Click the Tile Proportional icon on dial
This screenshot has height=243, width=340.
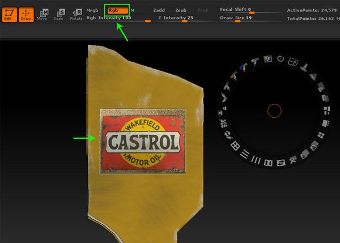pyautogui.click(x=326, y=110)
